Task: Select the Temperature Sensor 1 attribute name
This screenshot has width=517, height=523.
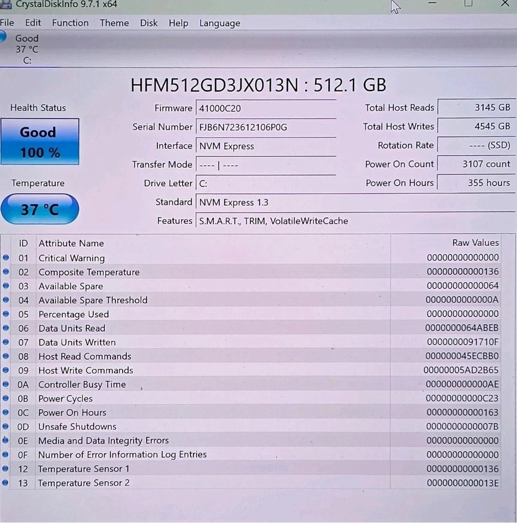Action: pos(83,469)
